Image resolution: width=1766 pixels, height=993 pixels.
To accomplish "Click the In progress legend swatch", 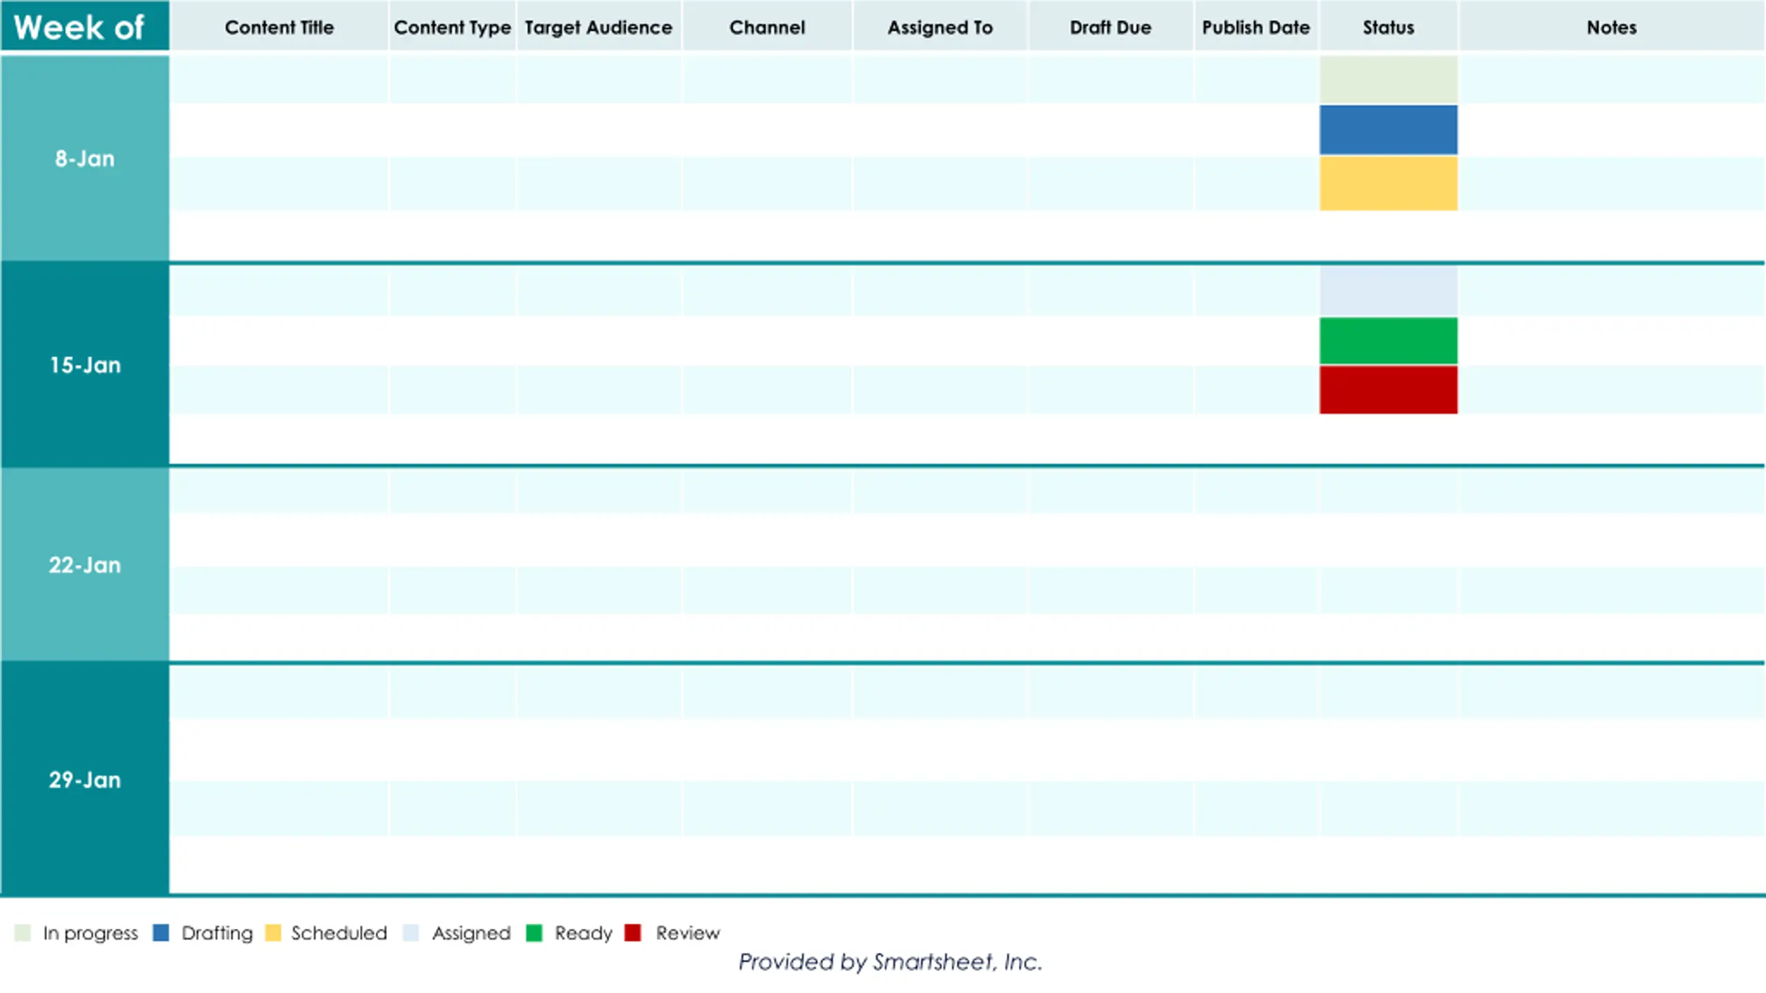I will [x=23, y=932].
